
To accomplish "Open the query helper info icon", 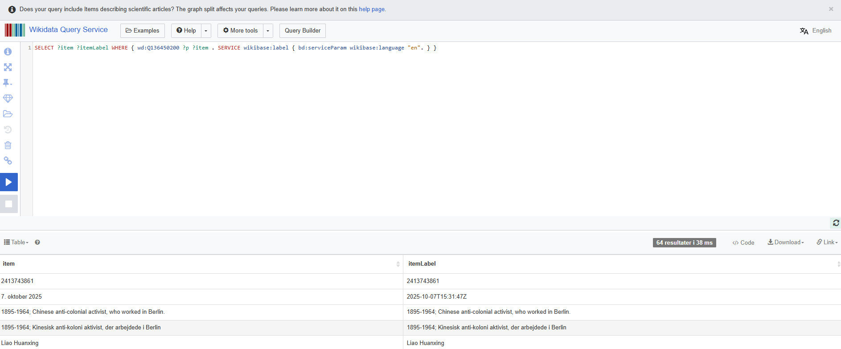I will [8, 52].
